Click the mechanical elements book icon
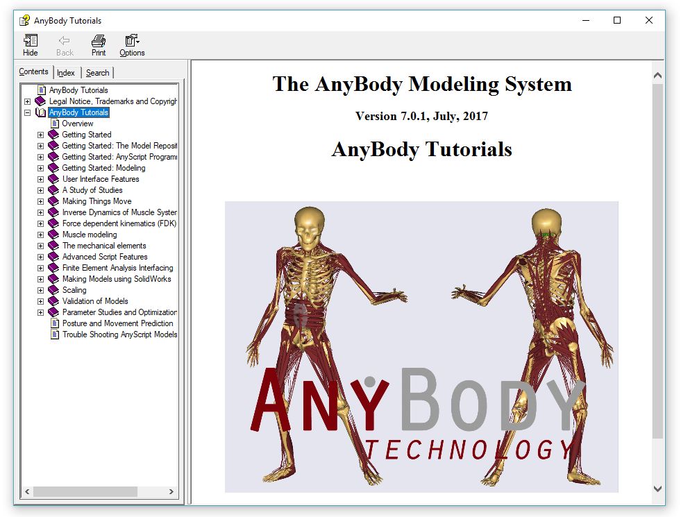The height and width of the screenshot is (517, 681). click(x=53, y=246)
